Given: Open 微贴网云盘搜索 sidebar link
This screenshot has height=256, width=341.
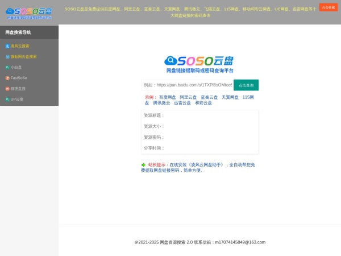Looking at the screenshot, I should 23,56.
